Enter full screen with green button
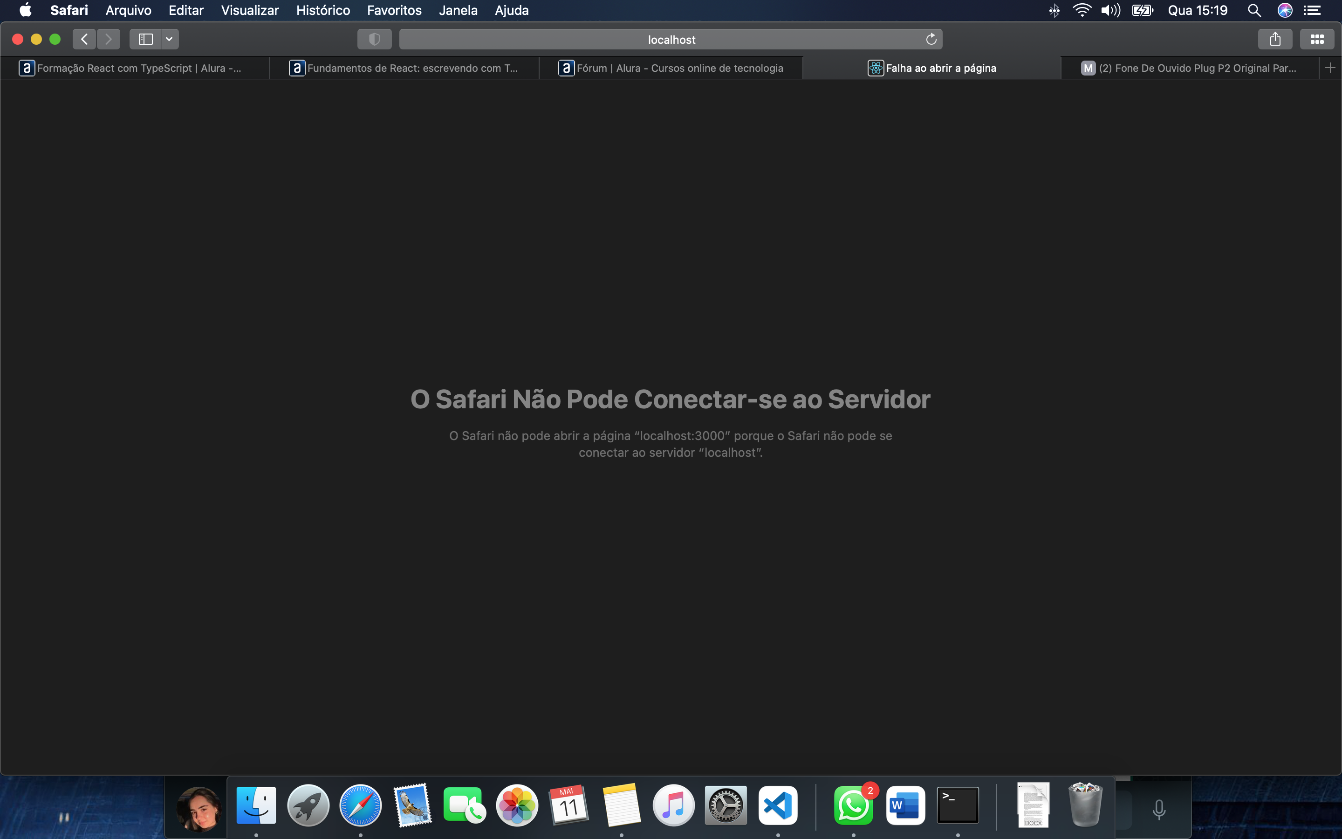This screenshot has height=839, width=1342. click(55, 39)
